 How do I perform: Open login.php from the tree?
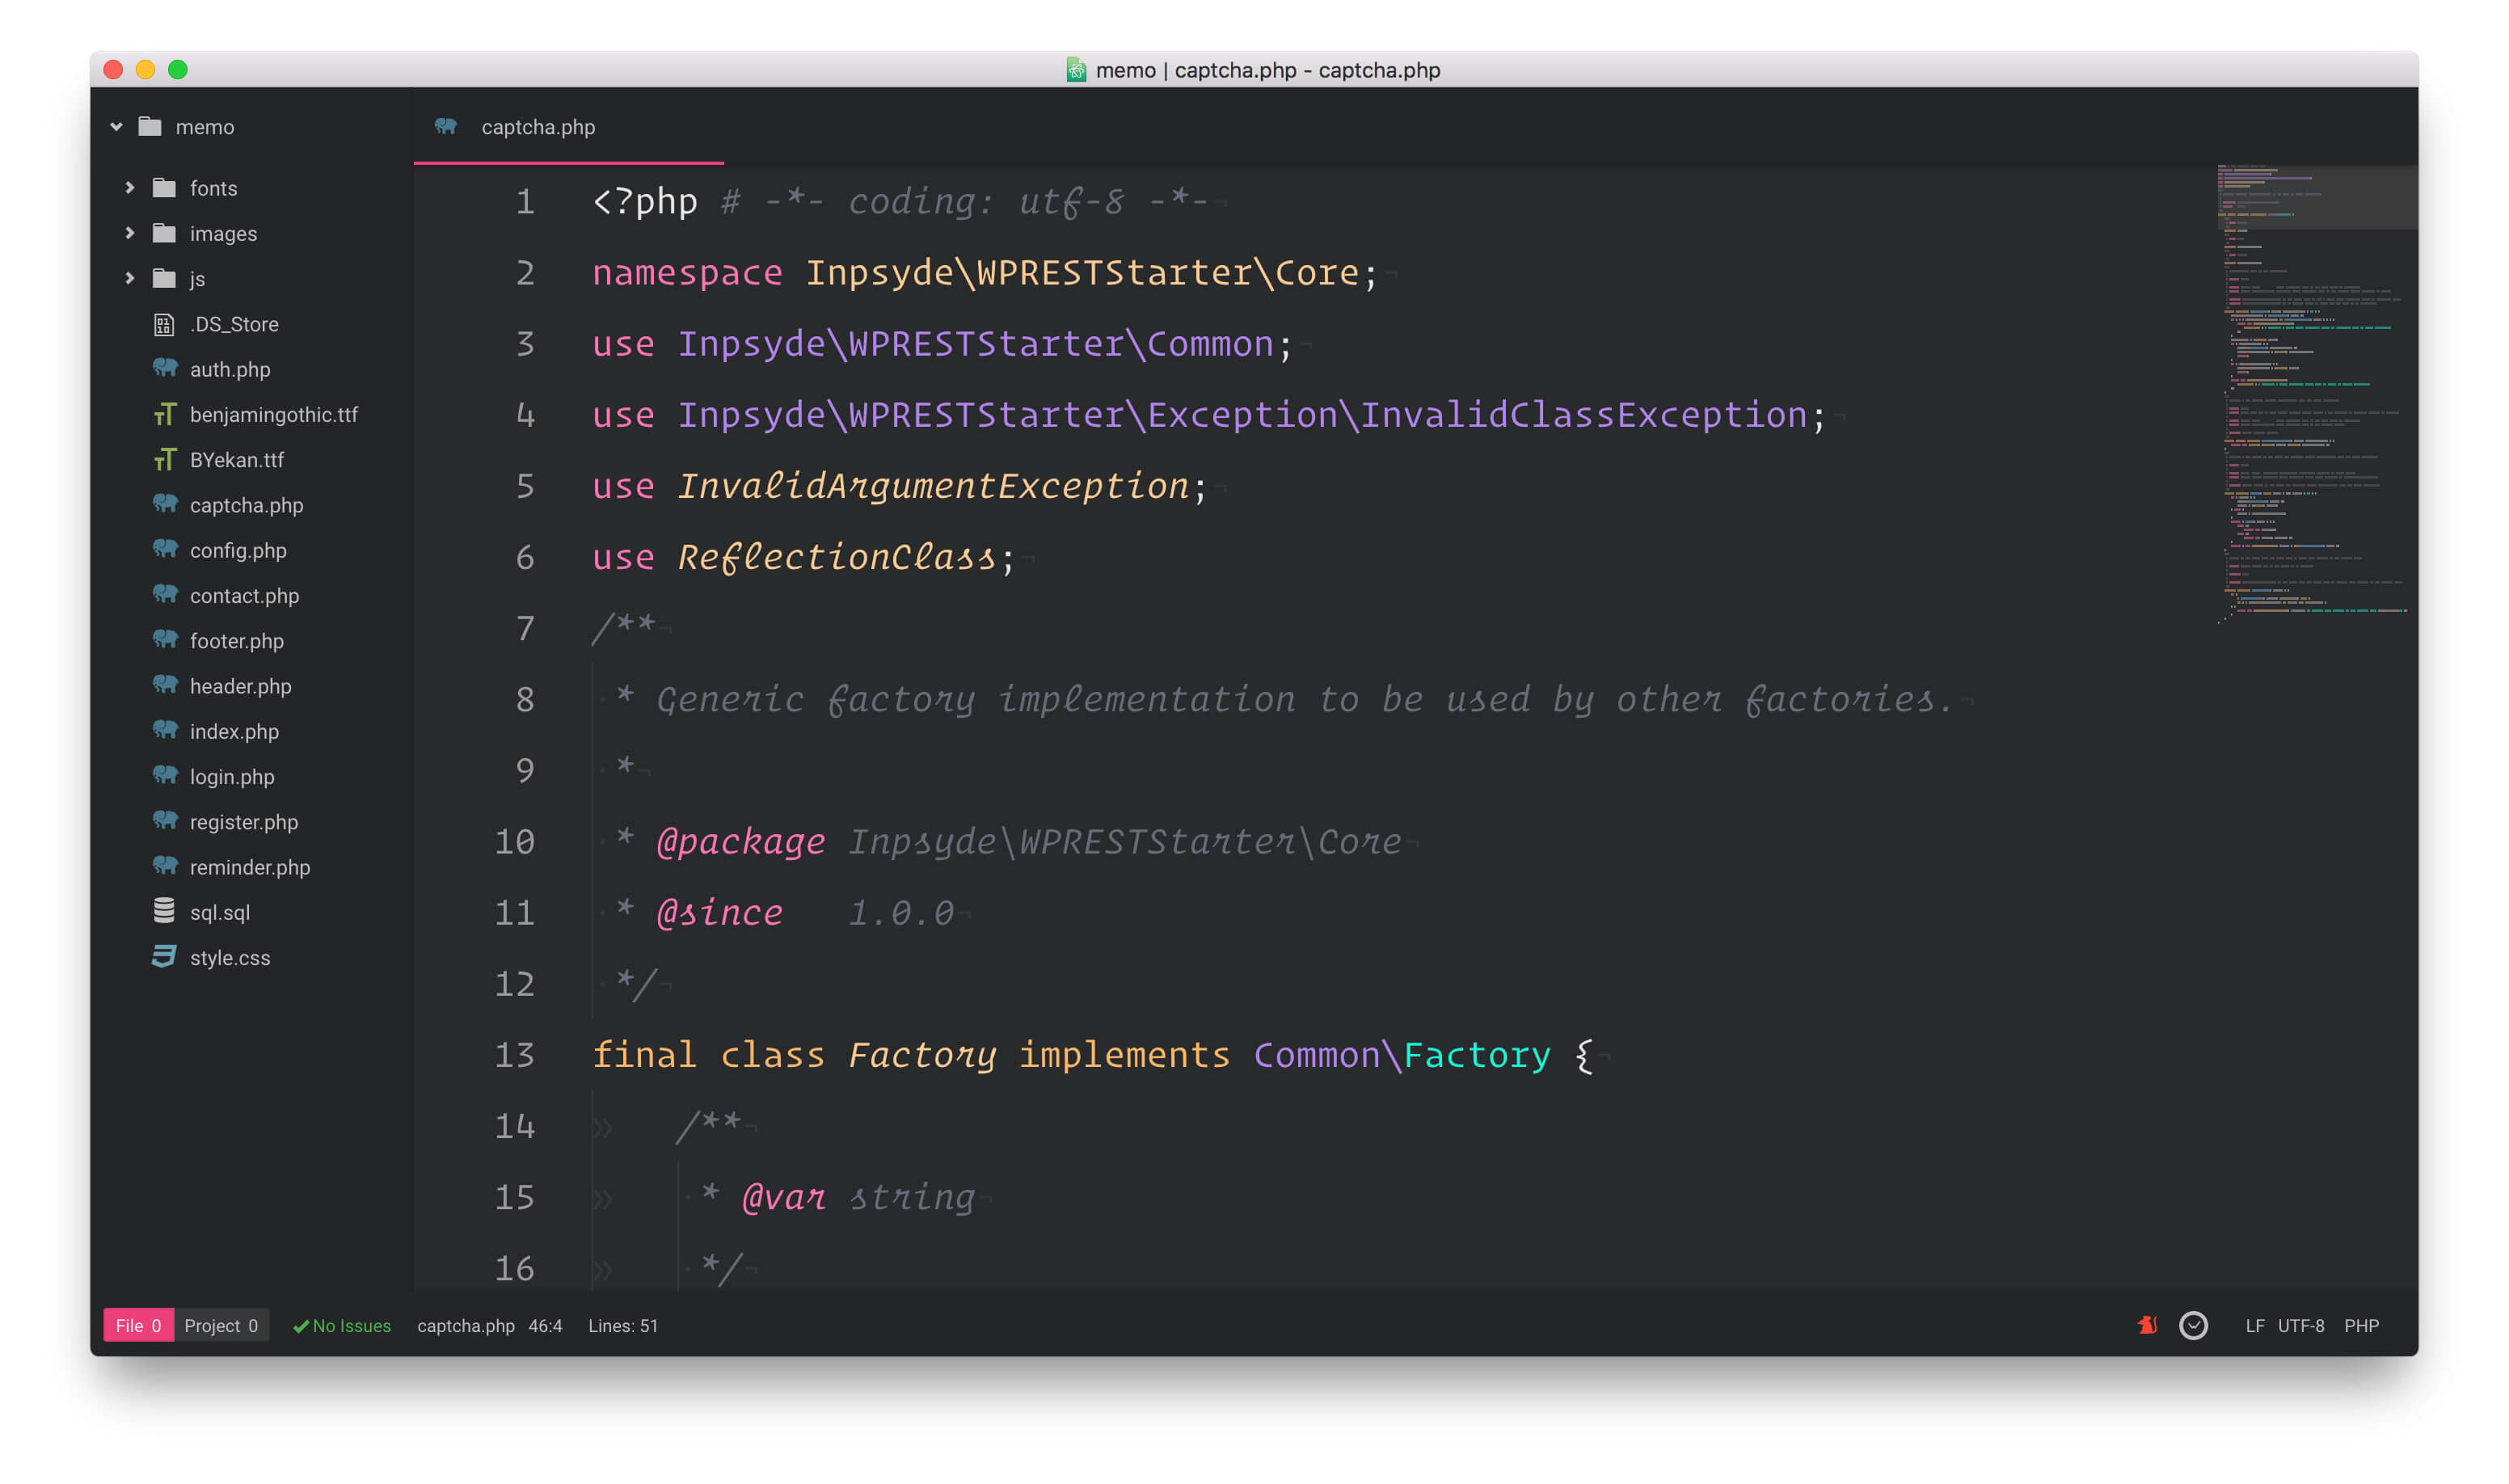click(x=232, y=776)
